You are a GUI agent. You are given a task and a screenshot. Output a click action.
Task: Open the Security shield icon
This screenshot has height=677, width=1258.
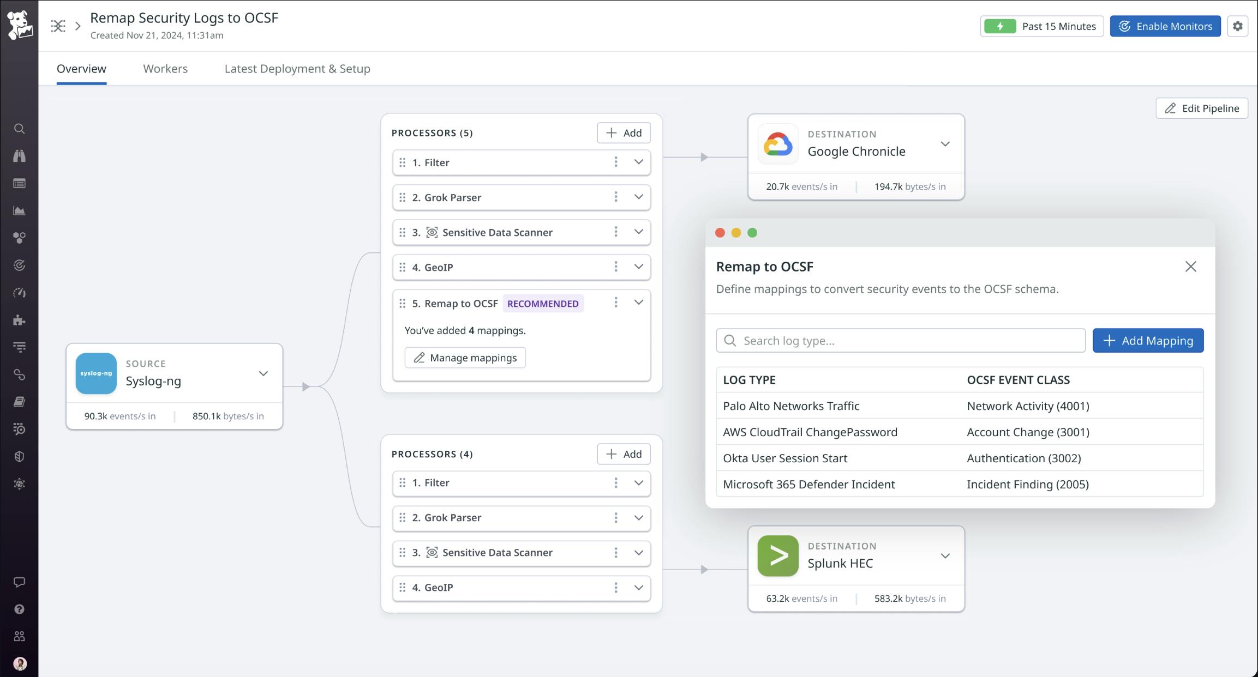point(20,456)
